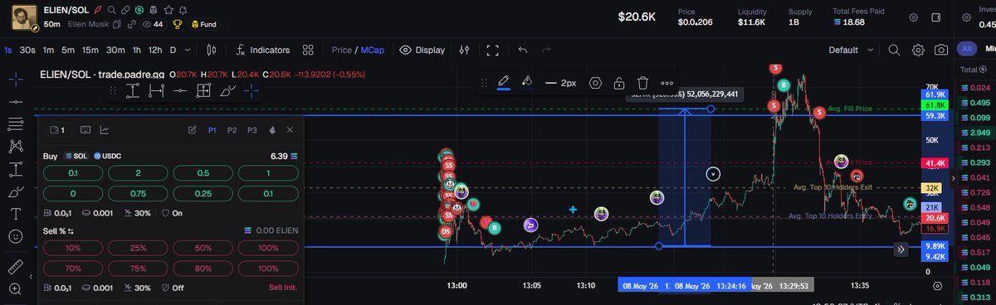996x305 pixels.
Task: Change drawing fill color with bucket icon
Action: coord(526,82)
